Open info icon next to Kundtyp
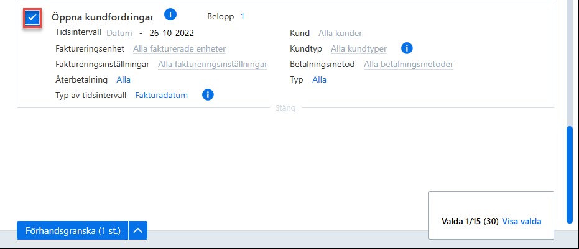 tap(407, 48)
